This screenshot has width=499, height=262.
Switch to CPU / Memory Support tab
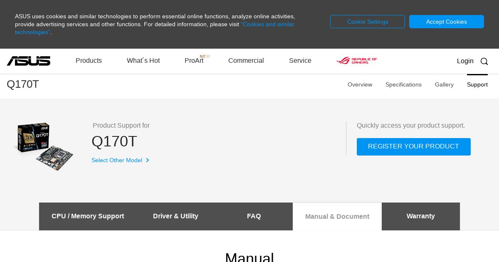tap(88, 216)
